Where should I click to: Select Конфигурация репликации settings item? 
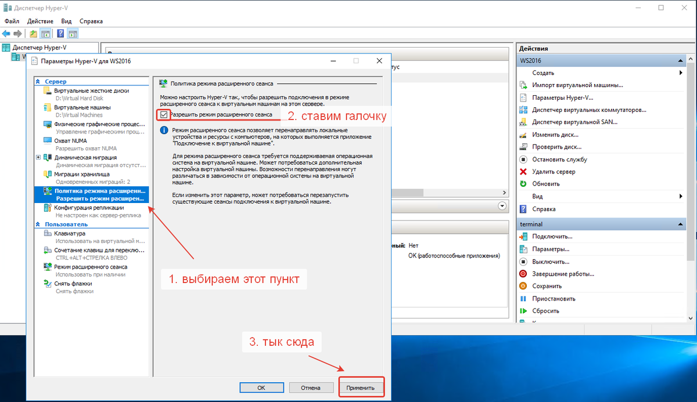[88, 207]
